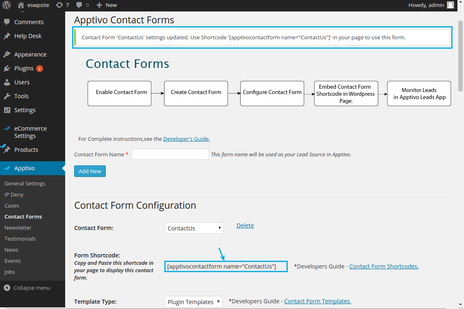Click the Create Contact Form step box
The width and height of the screenshot is (464, 309).
pyautogui.click(x=196, y=93)
